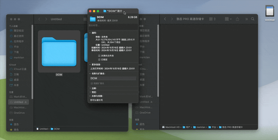Click the DCIM folder icon in Info header

pos(93,19)
